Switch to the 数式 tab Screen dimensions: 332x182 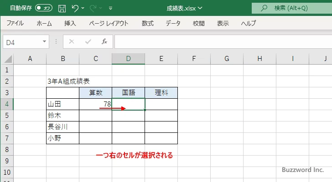pyautogui.click(x=148, y=23)
